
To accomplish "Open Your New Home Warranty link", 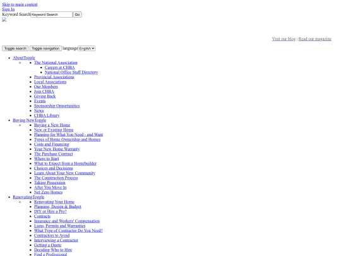I will click(57, 149).
